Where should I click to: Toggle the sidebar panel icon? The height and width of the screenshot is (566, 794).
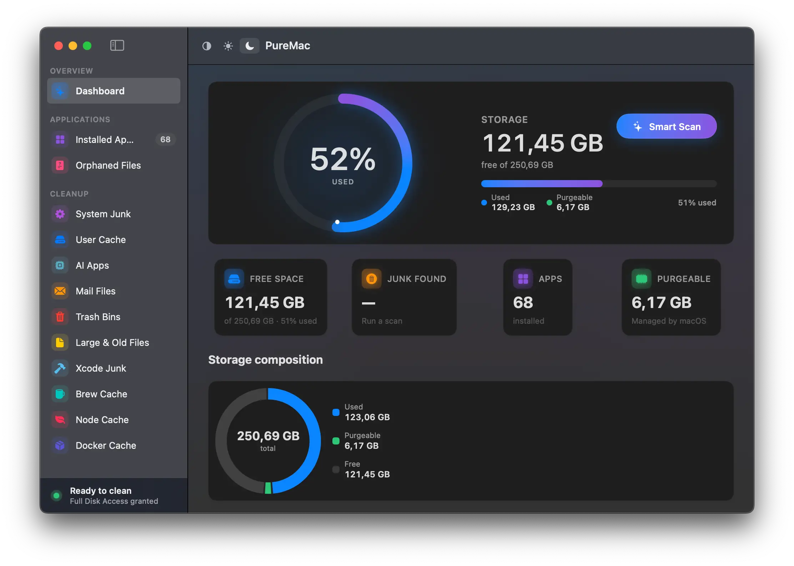click(x=117, y=45)
